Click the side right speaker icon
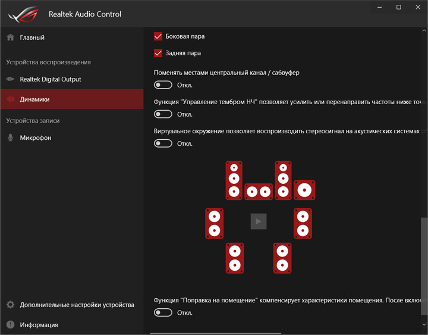The image size is (428, 335). pos(303,223)
